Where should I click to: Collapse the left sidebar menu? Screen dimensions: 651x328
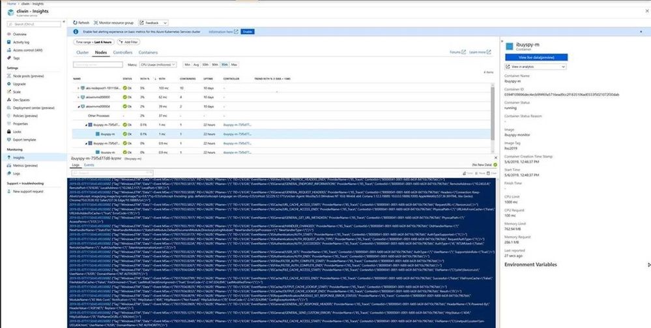point(63,22)
